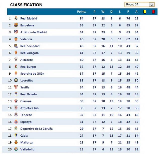This screenshot has width=159, height=154.
Task: Click the Real Madrid club crest
Action: (x=16, y=18)
